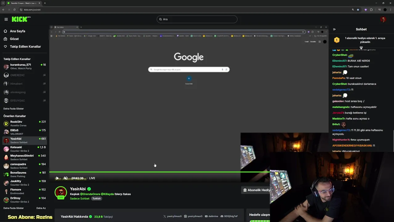Screen dimensions: 394x222
Task: Unmute the stream with the speaker icon
Action: pyautogui.click(x=66, y=178)
